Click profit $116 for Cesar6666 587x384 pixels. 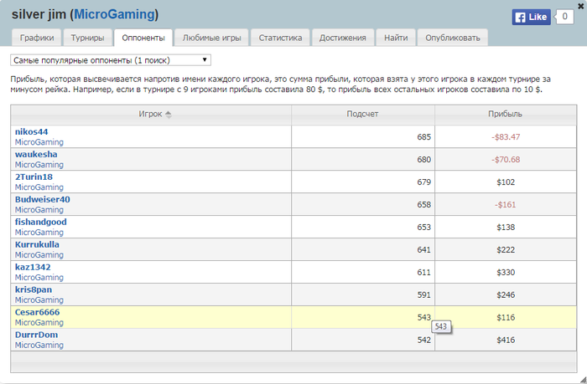506,318
